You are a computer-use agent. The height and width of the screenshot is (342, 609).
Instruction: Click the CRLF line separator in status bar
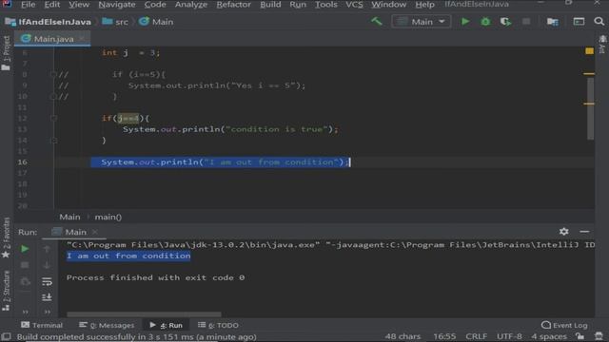click(x=476, y=336)
